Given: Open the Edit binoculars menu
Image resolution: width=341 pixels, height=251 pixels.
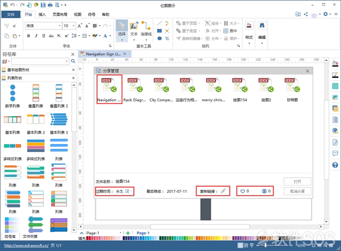Looking at the screenshot, I should click(x=262, y=33).
